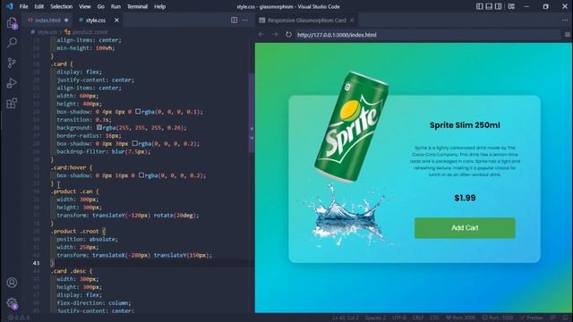
Task: Open the Edit menu
Action: pos(39,6)
